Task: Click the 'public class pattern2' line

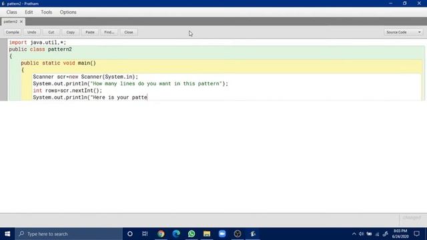Action: coord(40,49)
